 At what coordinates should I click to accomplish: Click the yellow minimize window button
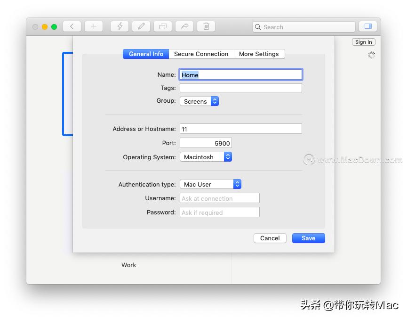click(x=45, y=27)
